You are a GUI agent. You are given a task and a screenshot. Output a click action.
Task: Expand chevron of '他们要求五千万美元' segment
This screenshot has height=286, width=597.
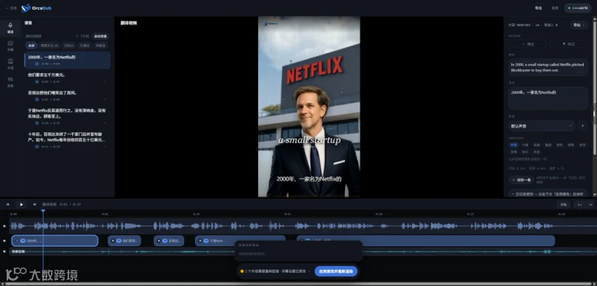tap(105, 81)
